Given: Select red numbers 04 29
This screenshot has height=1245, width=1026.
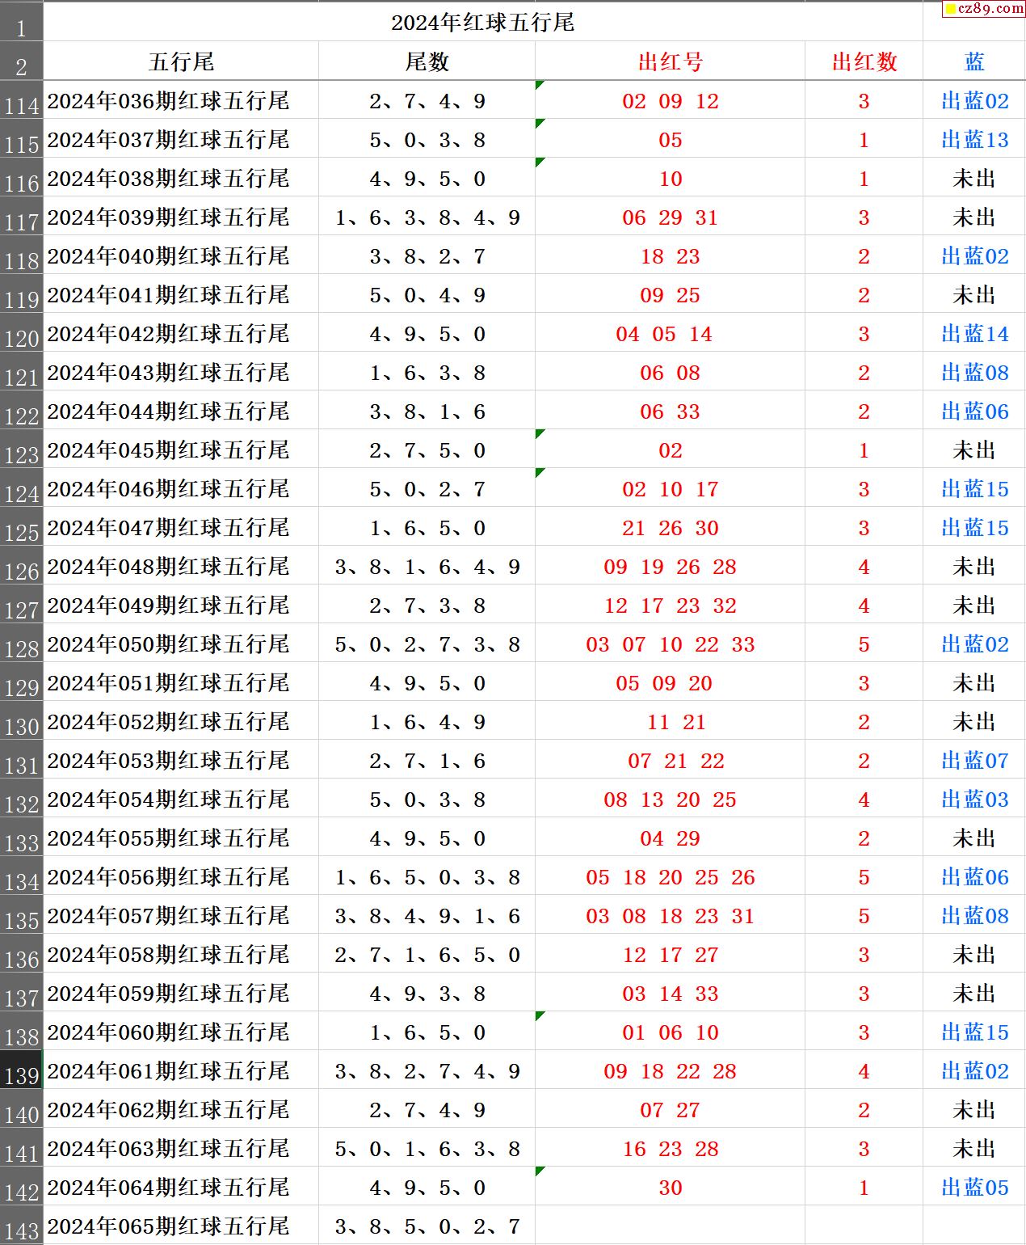Looking at the screenshot, I should tap(670, 838).
